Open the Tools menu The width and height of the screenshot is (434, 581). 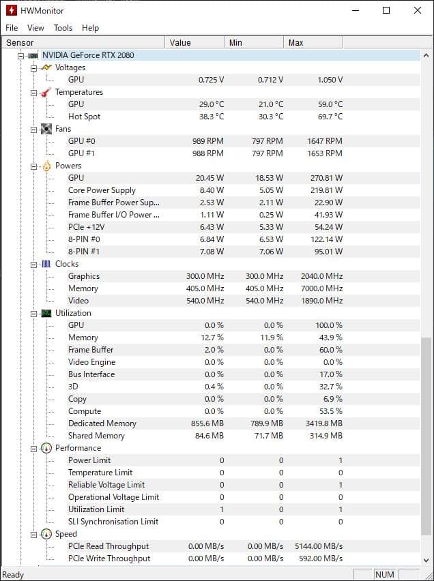click(63, 28)
